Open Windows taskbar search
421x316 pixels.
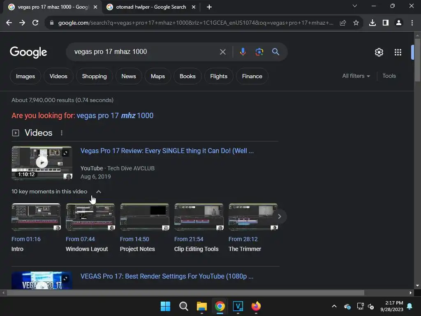coord(184,306)
